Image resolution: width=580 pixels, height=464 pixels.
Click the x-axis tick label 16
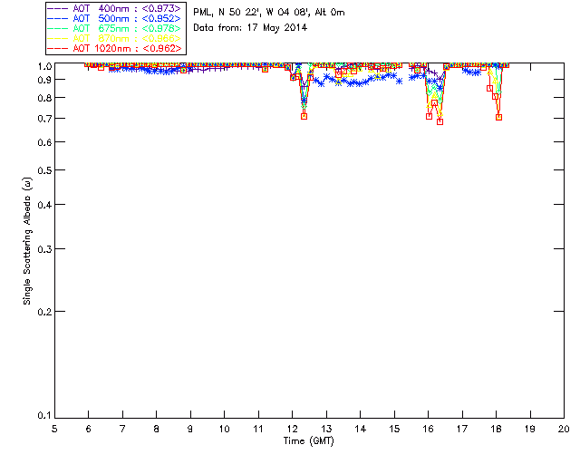pos(429,429)
